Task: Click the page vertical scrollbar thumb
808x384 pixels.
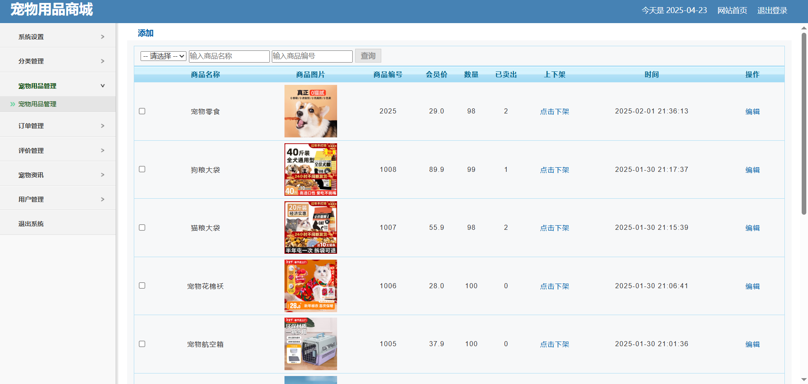Action: 804,124
